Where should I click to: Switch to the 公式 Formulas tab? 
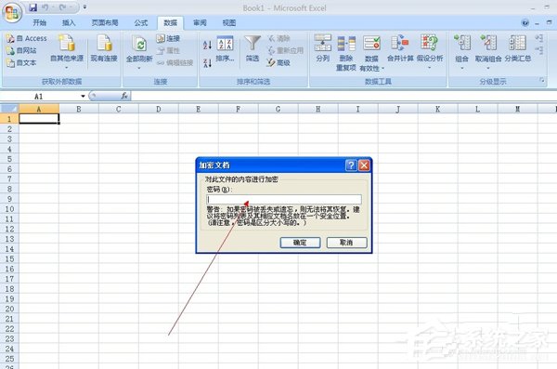pos(141,23)
